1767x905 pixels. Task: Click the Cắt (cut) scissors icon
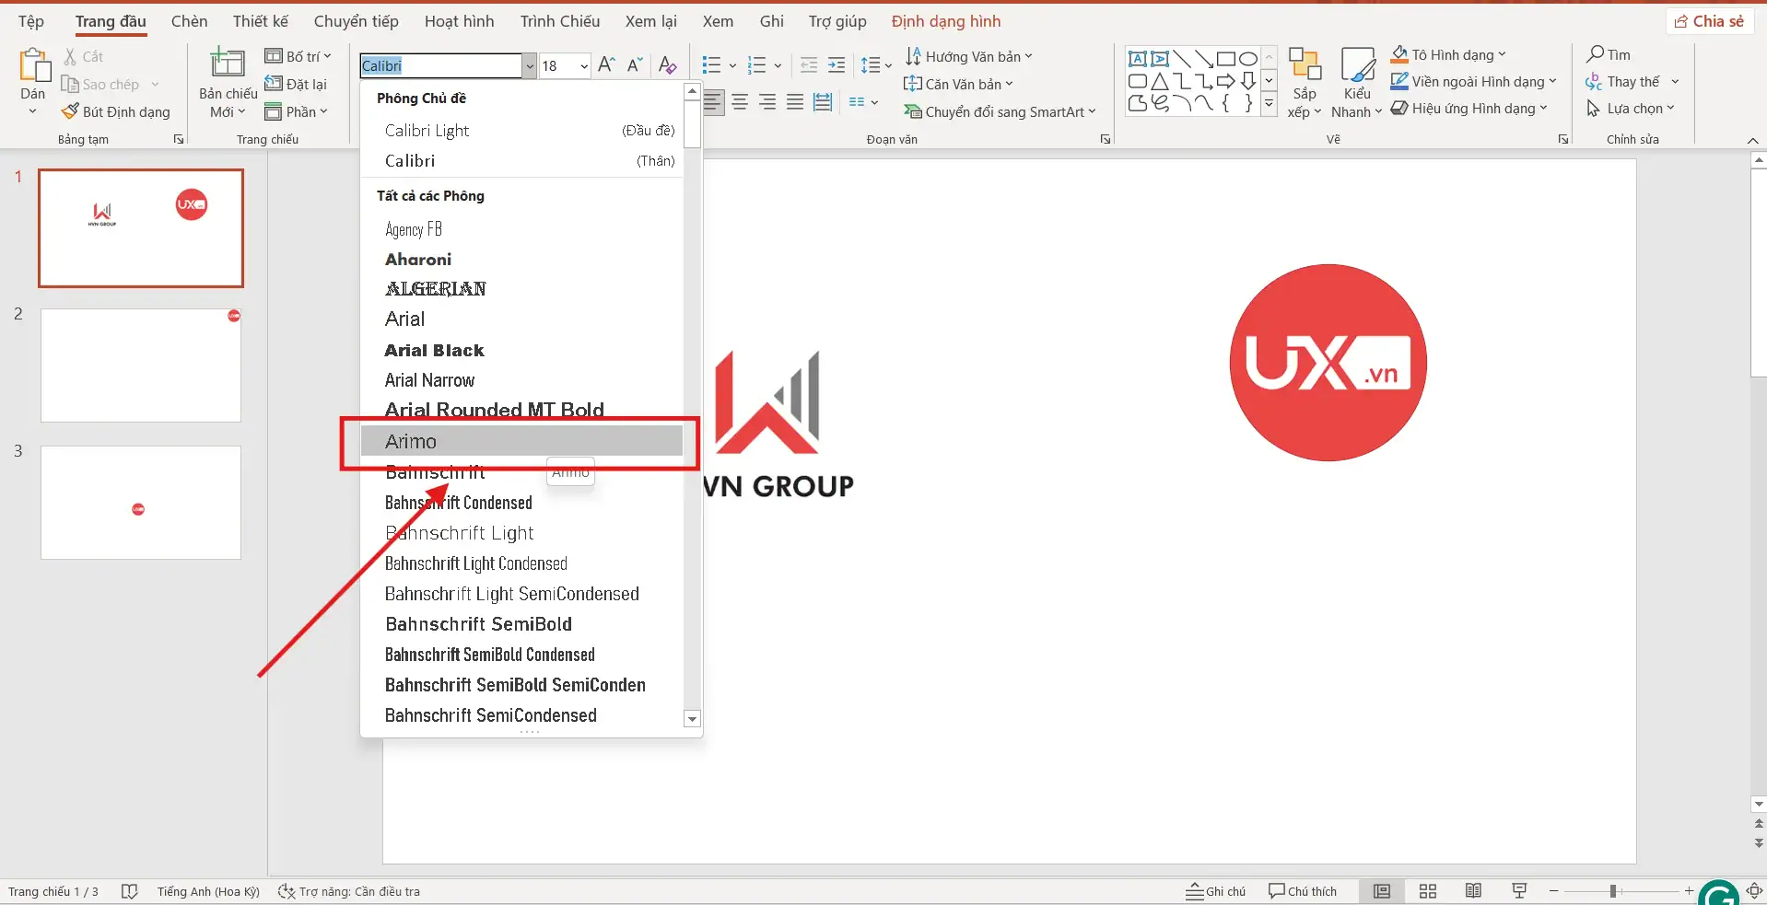click(x=70, y=56)
